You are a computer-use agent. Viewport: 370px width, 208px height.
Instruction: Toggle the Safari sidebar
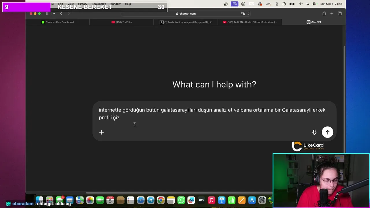[x=48, y=14]
